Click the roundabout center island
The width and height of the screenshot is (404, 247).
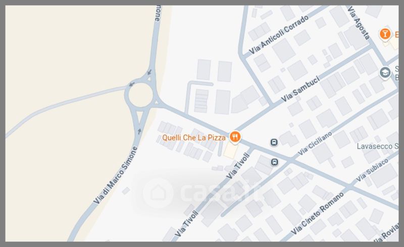141,94
